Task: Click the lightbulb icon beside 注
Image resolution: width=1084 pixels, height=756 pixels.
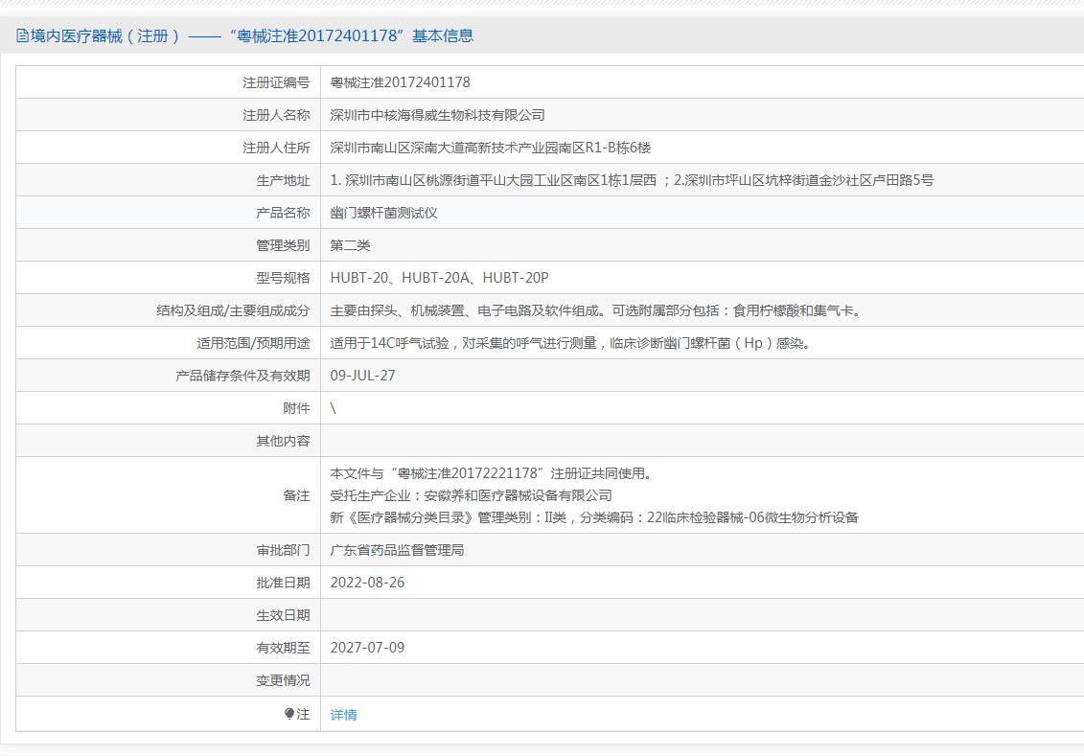Action: 289,714
